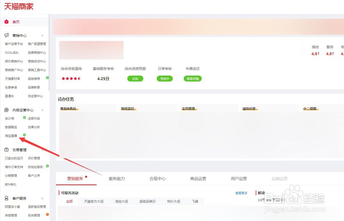
Task: Click the 查看更多 link
Action: (x=241, y=193)
